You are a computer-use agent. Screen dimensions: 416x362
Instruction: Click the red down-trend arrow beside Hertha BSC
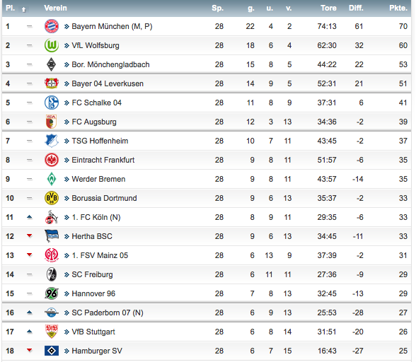(30, 235)
